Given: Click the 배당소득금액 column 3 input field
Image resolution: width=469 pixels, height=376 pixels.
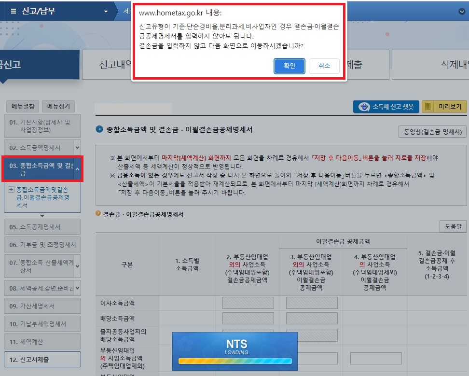Looking at the screenshot, I should point(312,318).
